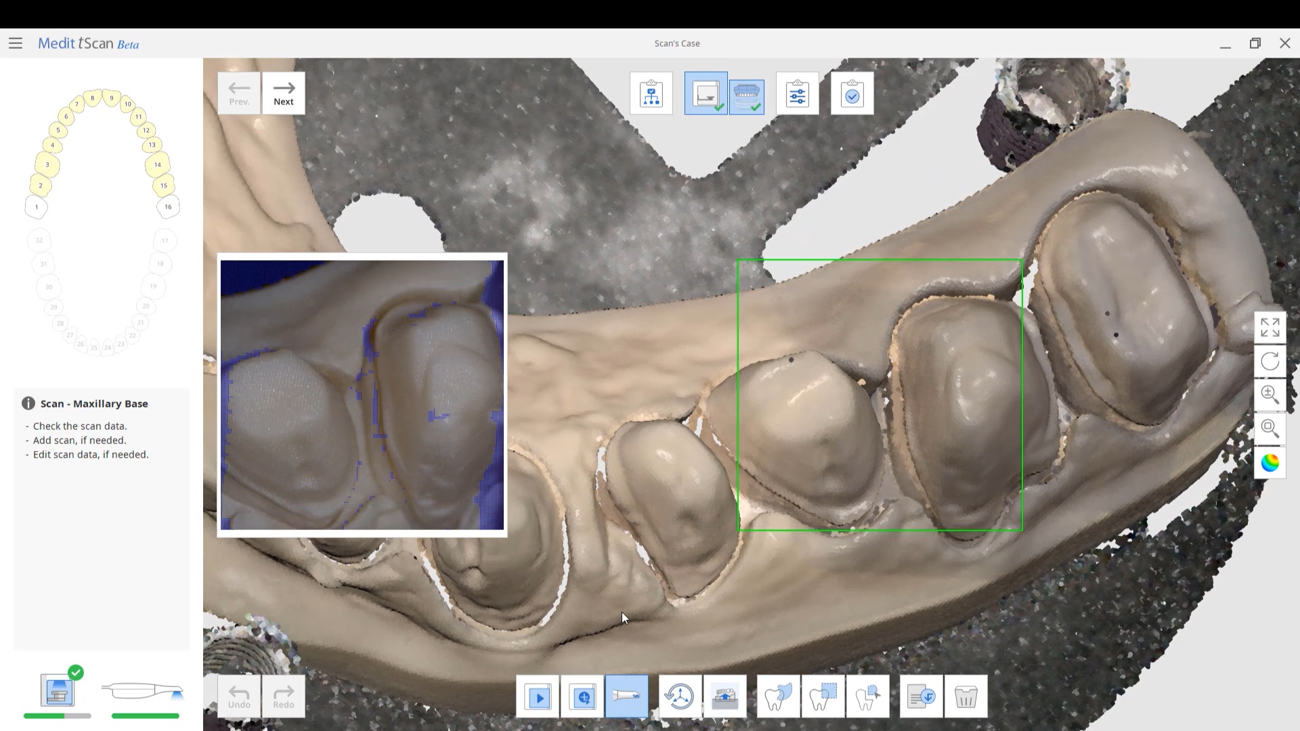
Task: Click the 'Check the scan data.' instruction
Action: pyautogui.click(x=80, y=426)
